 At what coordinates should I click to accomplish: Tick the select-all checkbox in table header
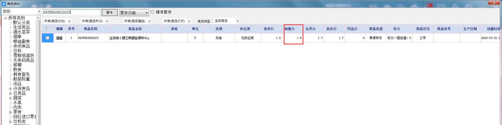tap(48, 29)
